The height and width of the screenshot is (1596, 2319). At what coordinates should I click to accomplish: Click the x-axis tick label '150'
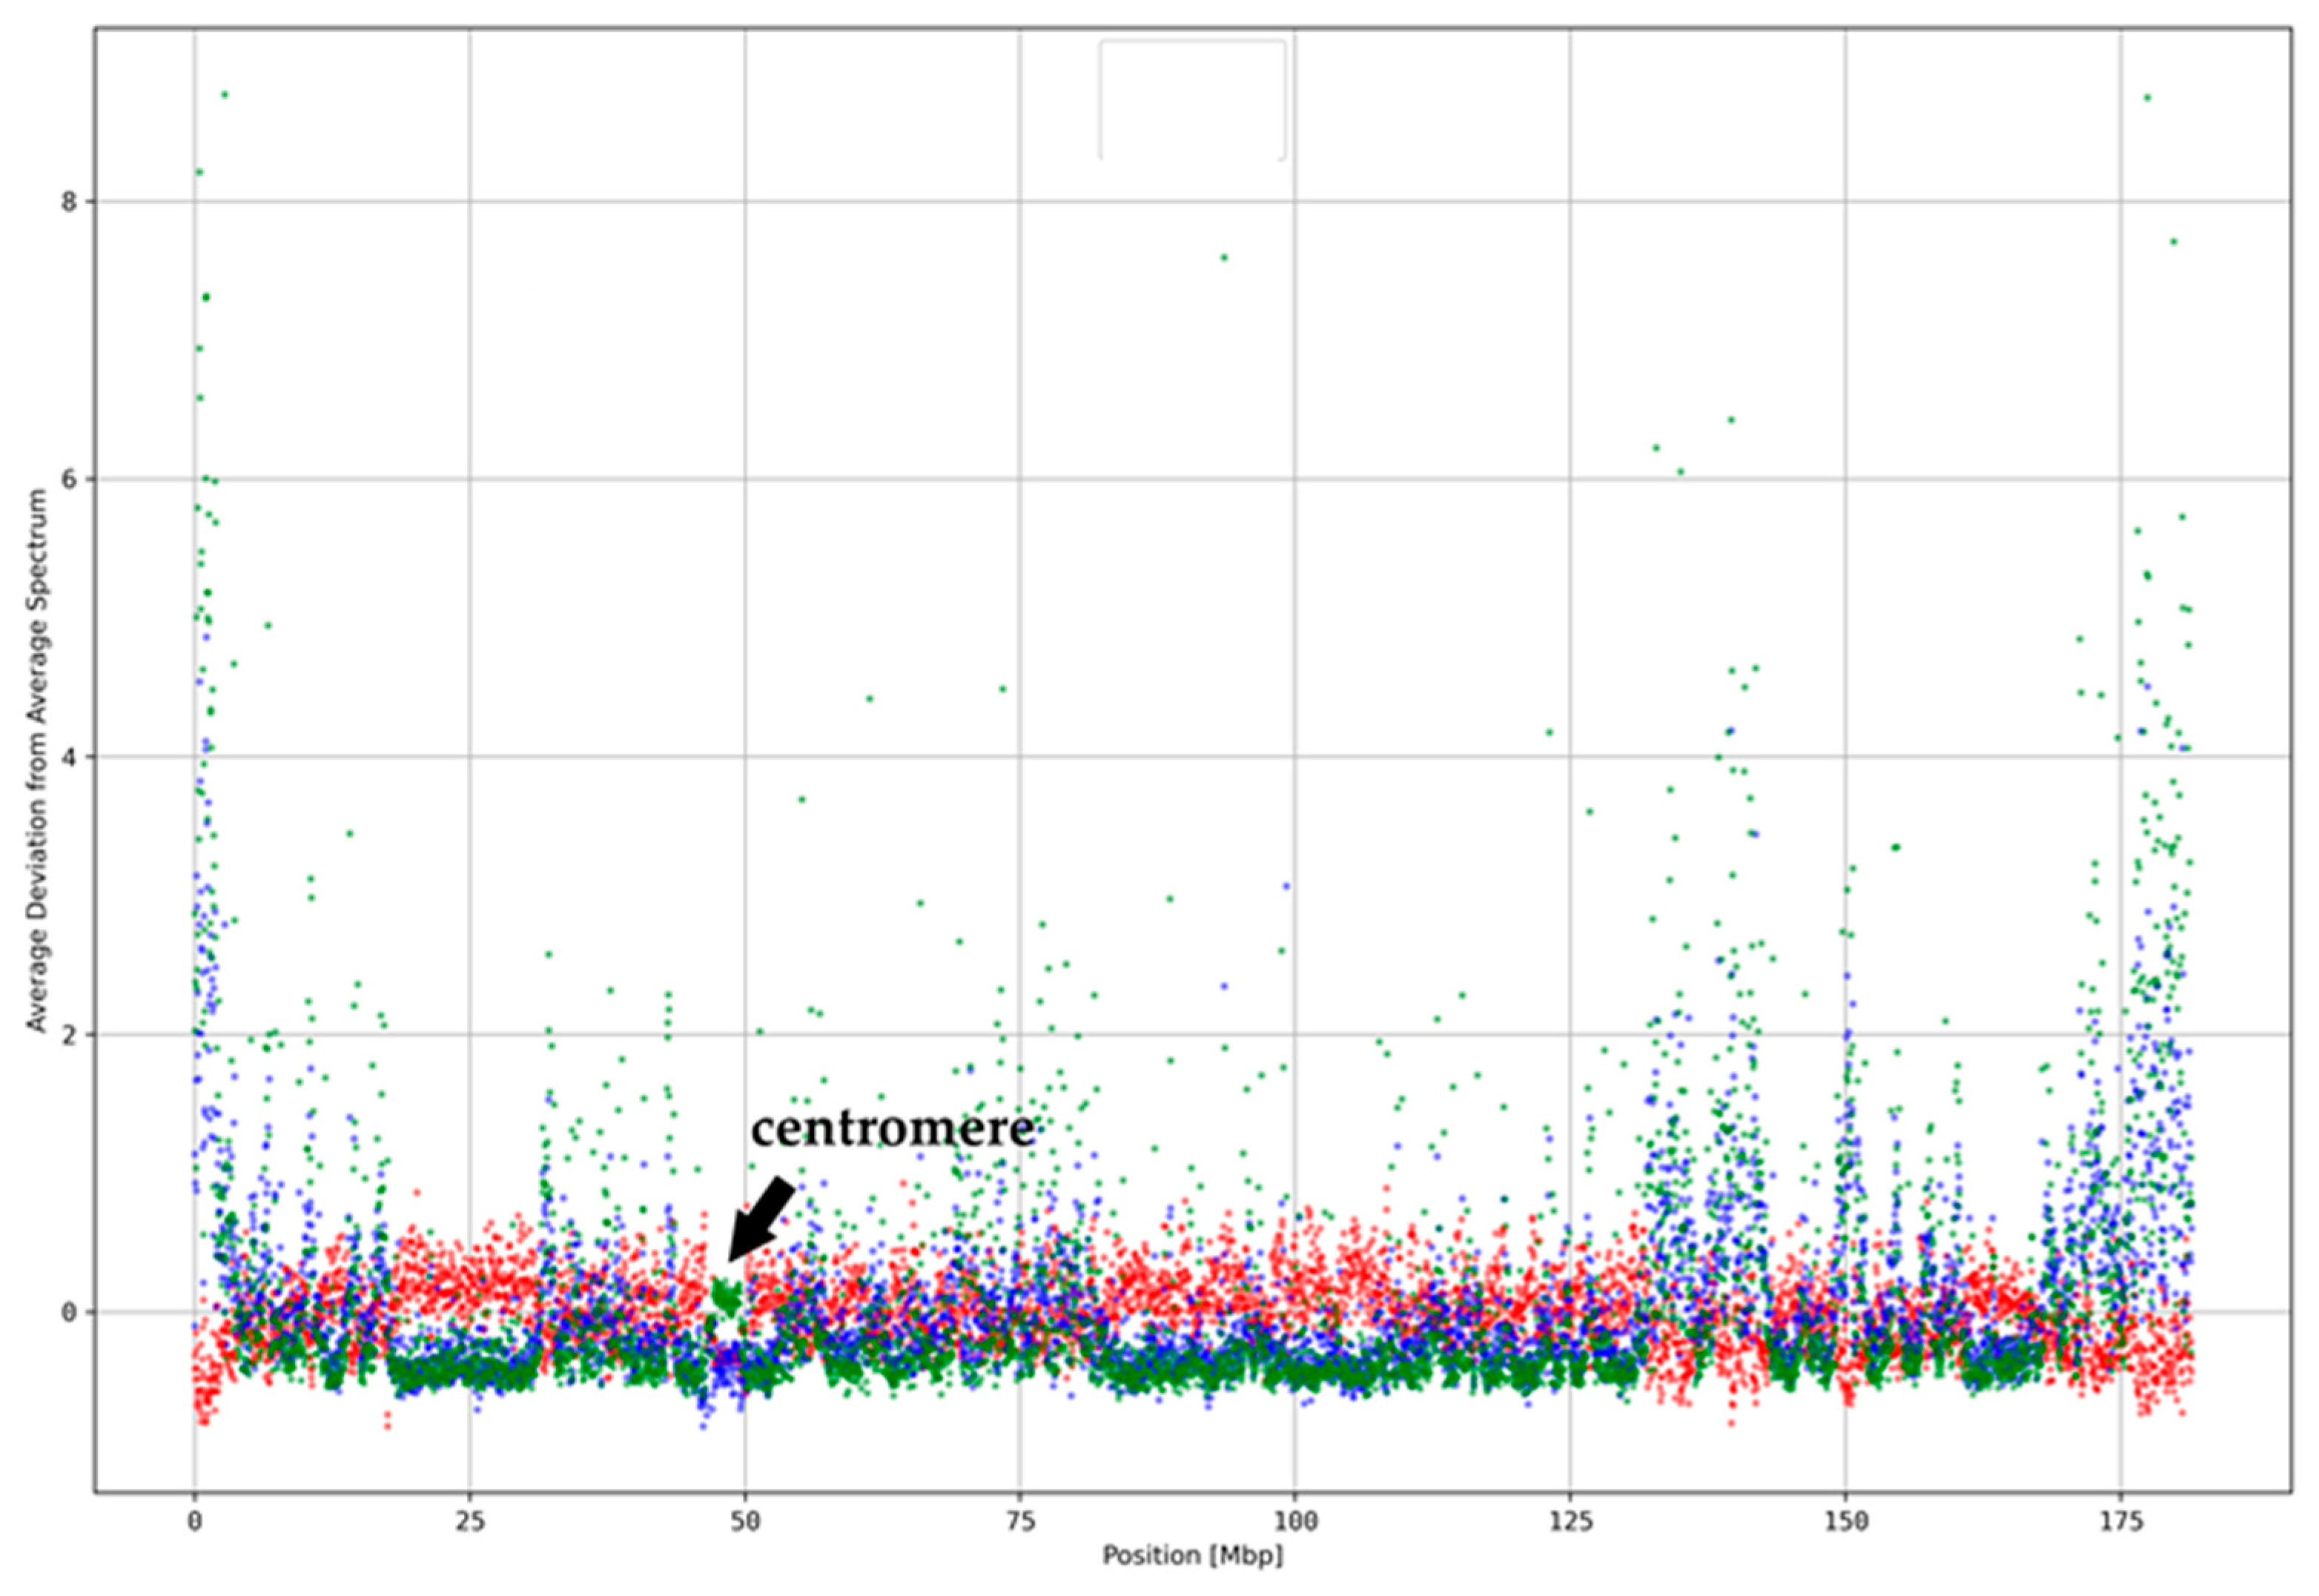click(x=1845, y=1521)
